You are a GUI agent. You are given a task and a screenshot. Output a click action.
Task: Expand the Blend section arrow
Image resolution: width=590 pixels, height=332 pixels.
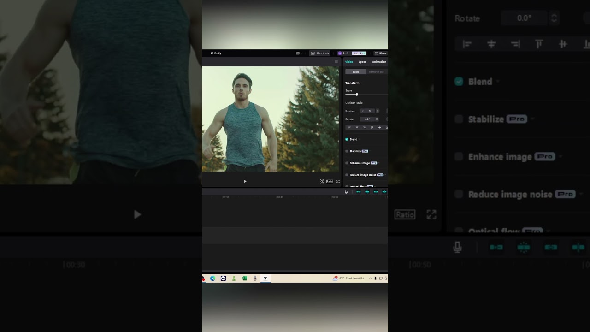pos(359,139)
